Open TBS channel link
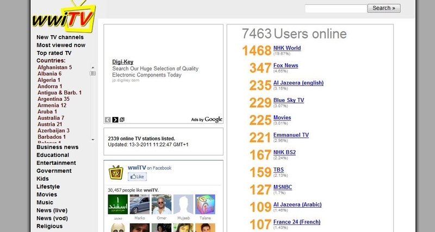Viewport: 435px width, 232px height. [278, 170]
